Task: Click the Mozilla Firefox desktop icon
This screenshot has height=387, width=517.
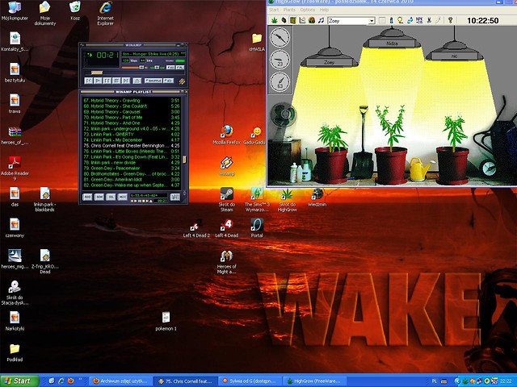Action: point(226,135)
